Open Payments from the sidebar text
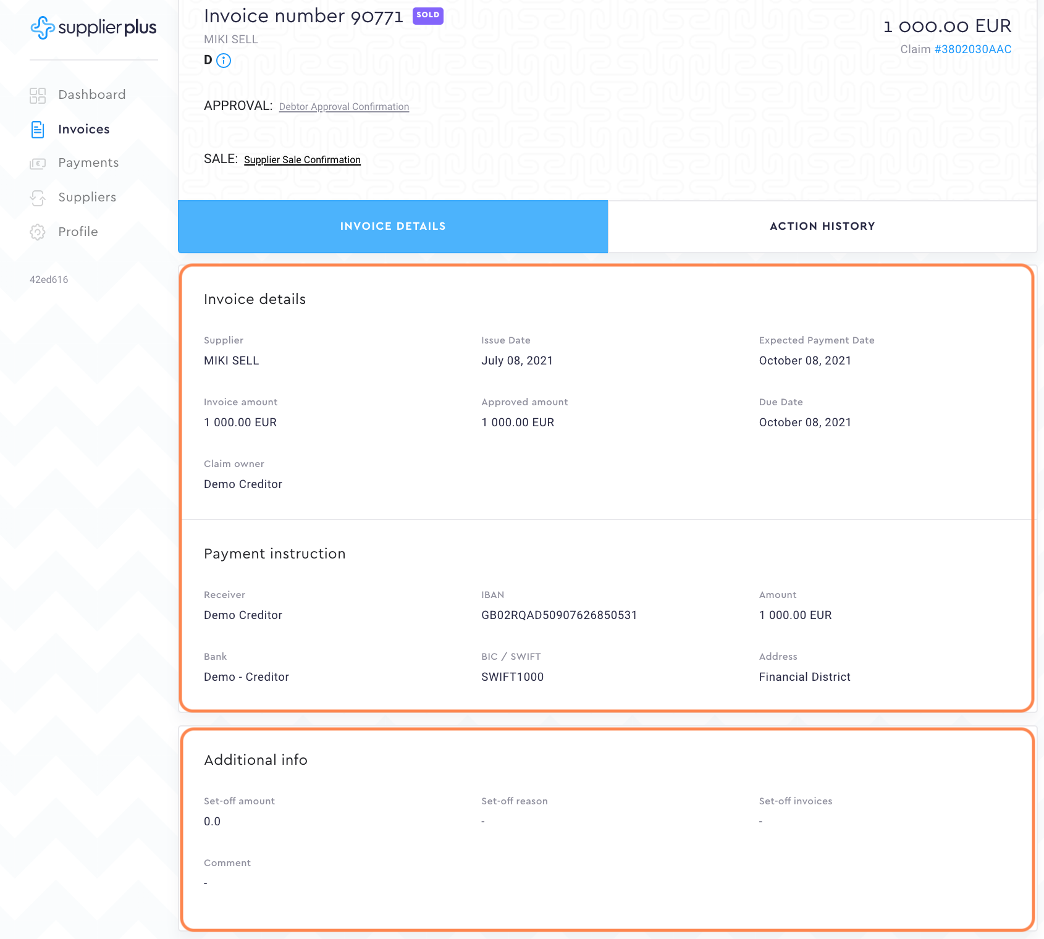This screenshot has height=939, width=1044. point(88,162)
